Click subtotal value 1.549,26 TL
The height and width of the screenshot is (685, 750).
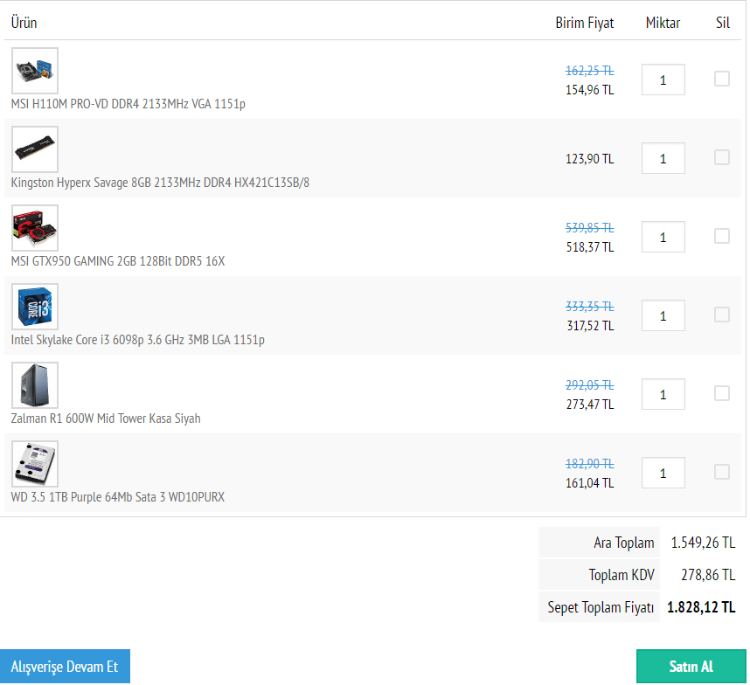coord(703,543)
